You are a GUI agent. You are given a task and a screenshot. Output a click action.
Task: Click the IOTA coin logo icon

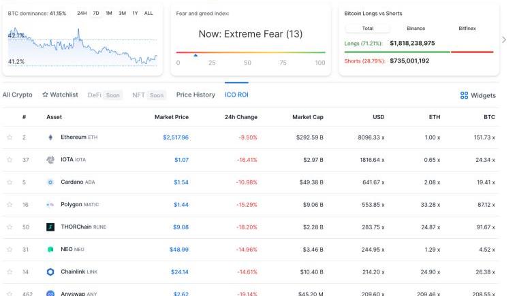[x=50, y=160]
